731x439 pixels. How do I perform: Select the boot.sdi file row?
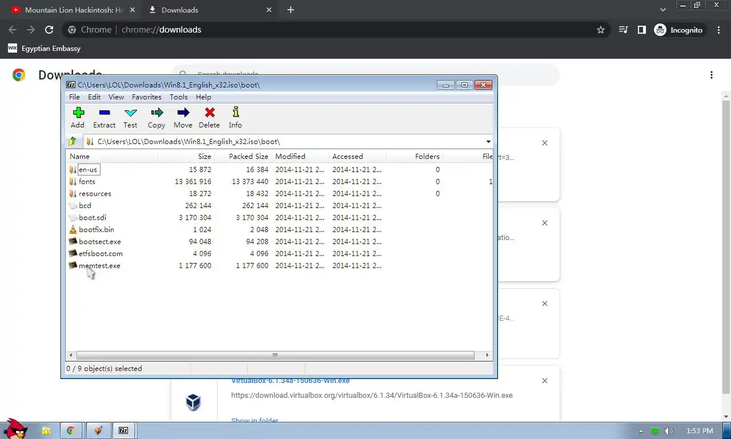pyautogui.click(x=280, y=217)
